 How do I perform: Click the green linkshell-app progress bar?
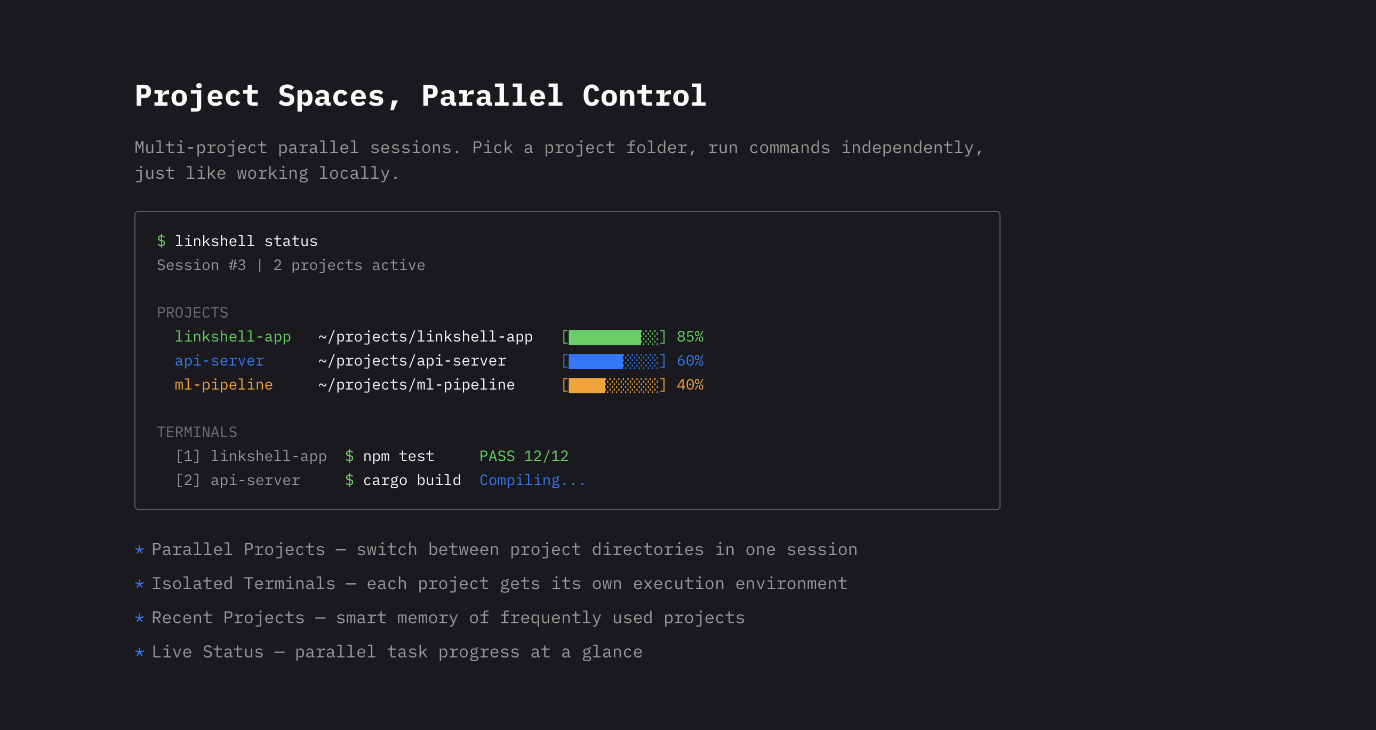tap(613, 337)
